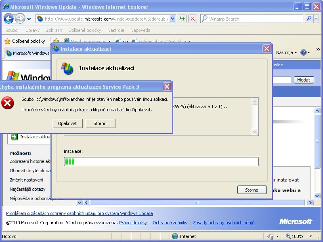323x242 pixels.
Task: Click the magnifier search button
Action: coord(309,19)
